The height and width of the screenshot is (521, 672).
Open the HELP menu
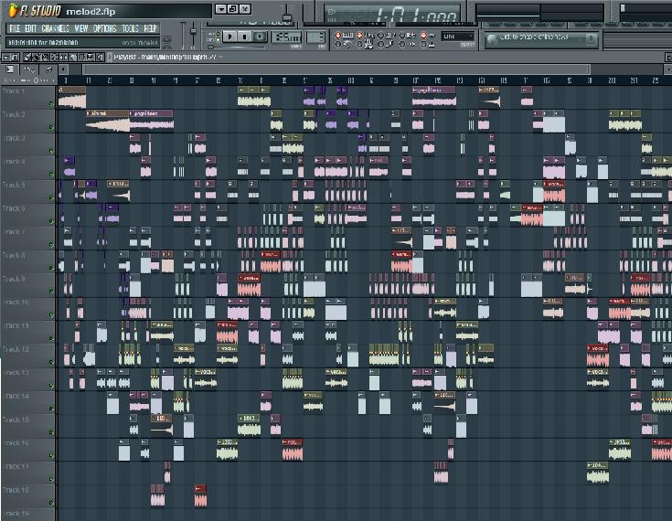[151, 28]
